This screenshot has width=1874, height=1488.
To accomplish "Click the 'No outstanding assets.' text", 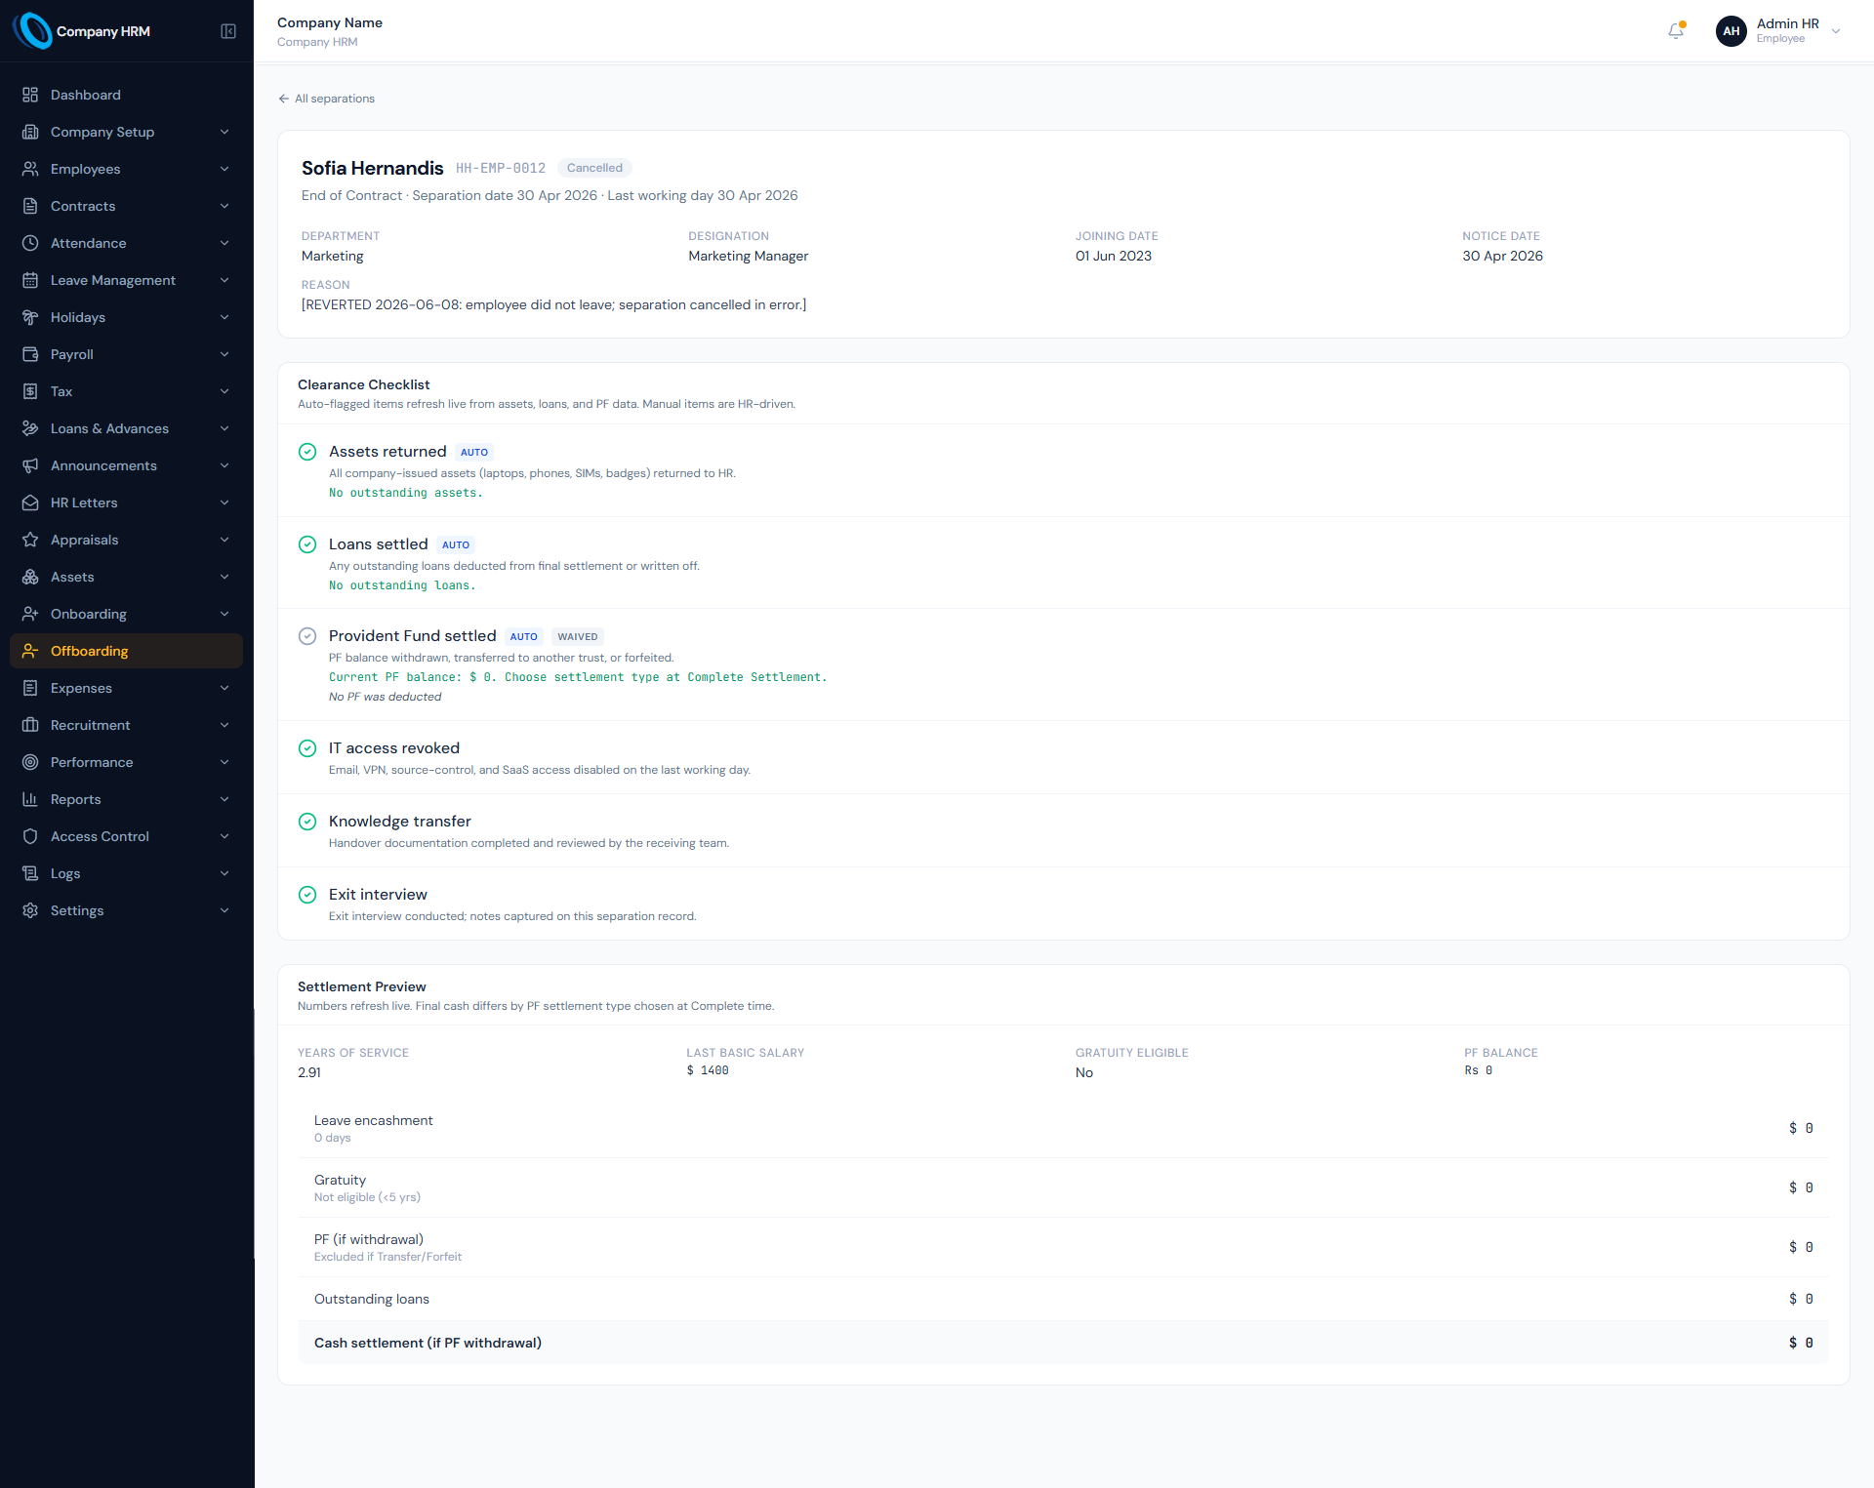I will point(406,493).
